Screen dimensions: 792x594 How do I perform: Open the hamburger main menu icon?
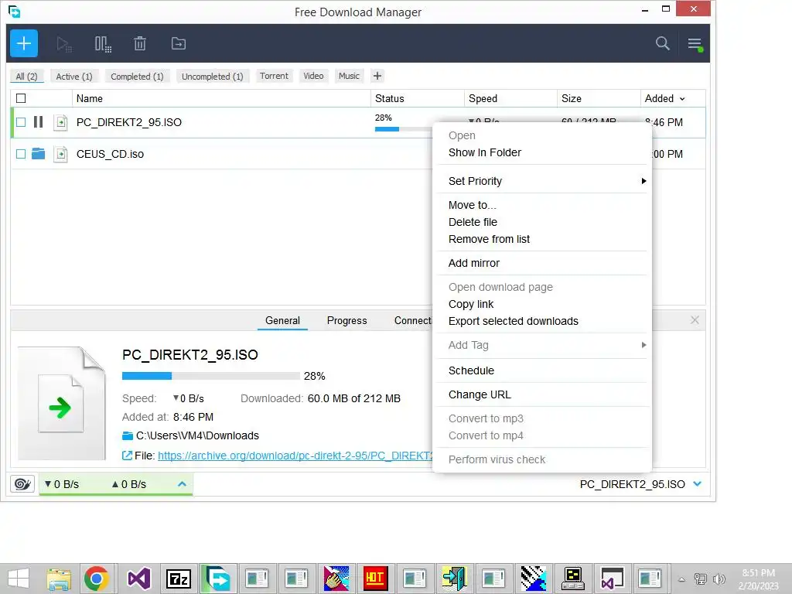pos(695,44)
